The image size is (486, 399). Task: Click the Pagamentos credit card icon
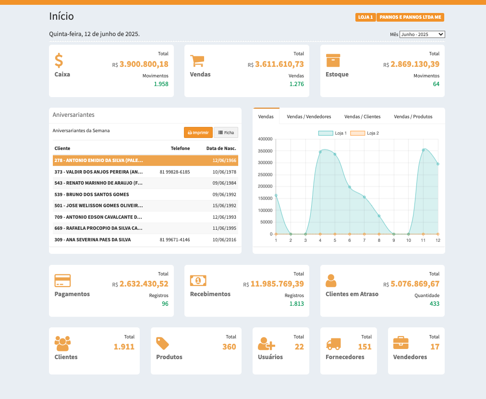(62, 280)
